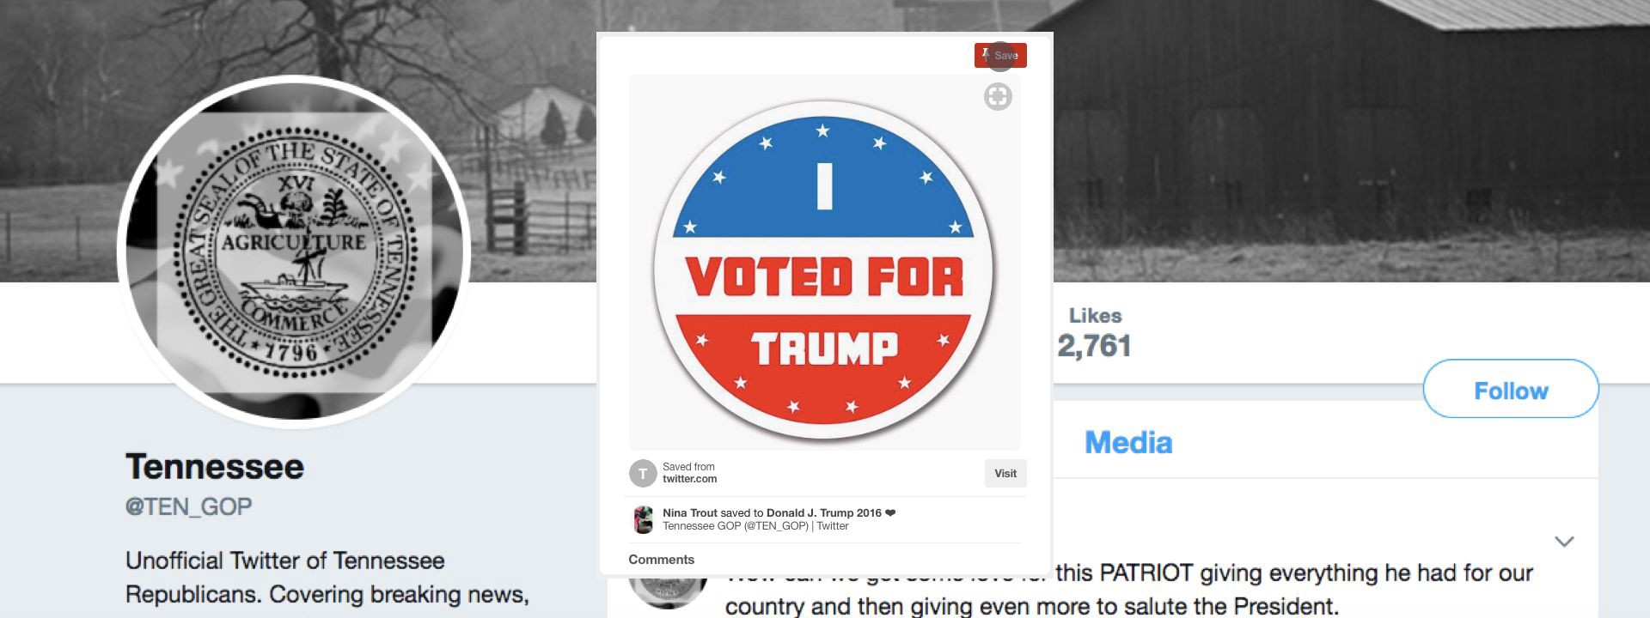Click Nina Trout's small profile avatar
Screen dimensions: 1650x618
(643, 519)
